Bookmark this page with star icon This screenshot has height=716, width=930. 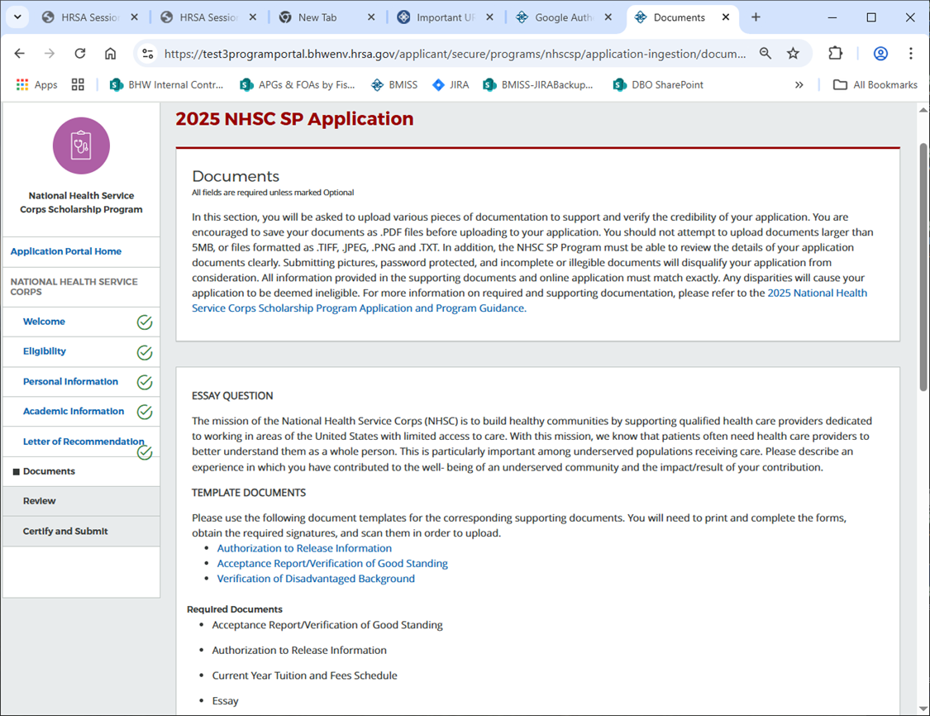[x=793, y=54]
